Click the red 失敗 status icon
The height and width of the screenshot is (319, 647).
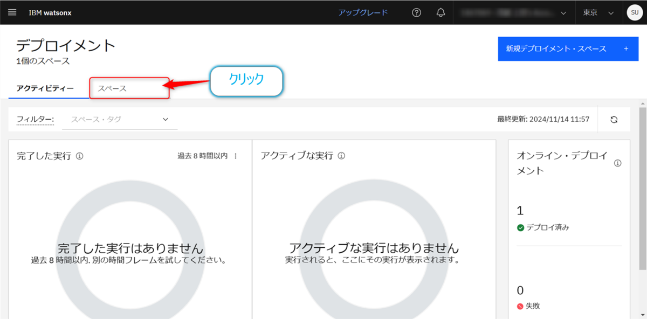(520, 306)
